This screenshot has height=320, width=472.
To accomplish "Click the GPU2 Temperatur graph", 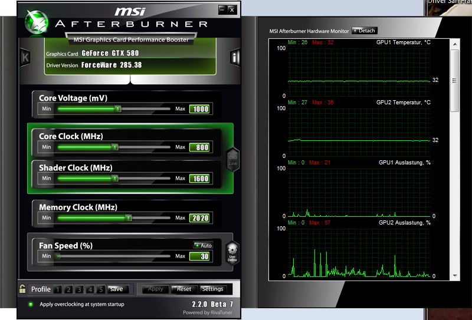I will (x=359, y=133).
